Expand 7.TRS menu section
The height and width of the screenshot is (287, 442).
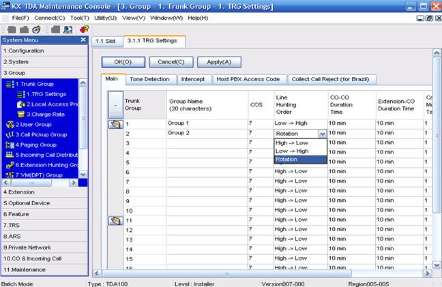click(x=45, y=226)
